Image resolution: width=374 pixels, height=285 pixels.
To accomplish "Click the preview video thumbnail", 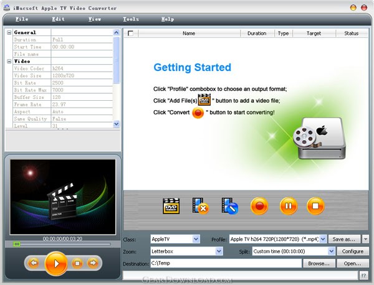I will click(x=63, y=197).
